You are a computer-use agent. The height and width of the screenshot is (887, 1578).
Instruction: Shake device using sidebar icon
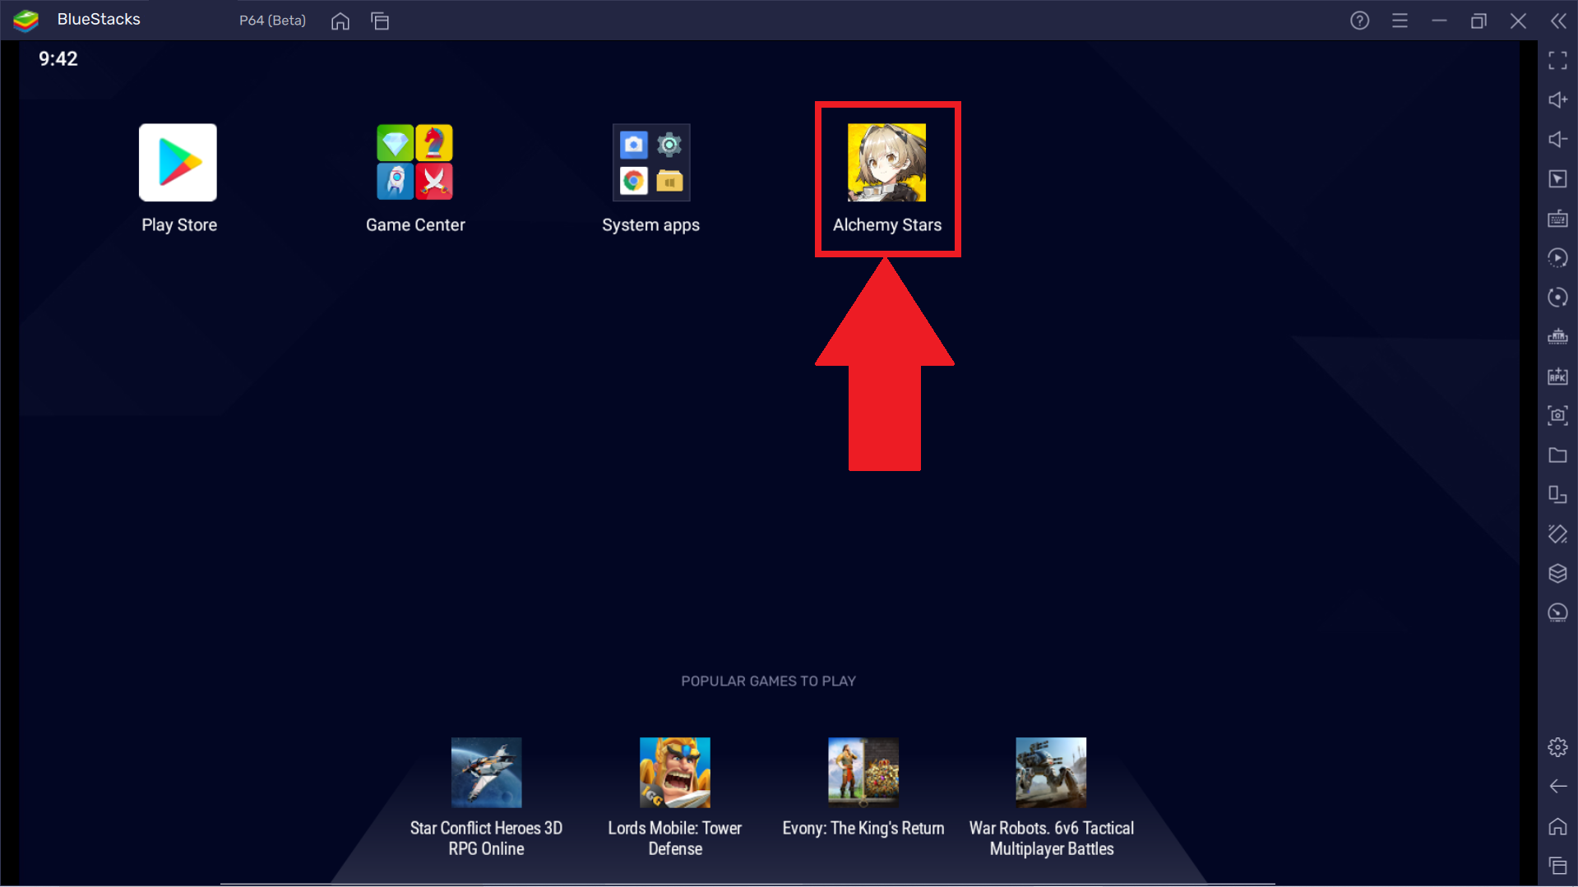tap(1557, 534)
